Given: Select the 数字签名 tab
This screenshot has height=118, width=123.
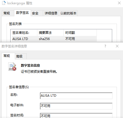Looking at the screenshot, I should 22,13.
